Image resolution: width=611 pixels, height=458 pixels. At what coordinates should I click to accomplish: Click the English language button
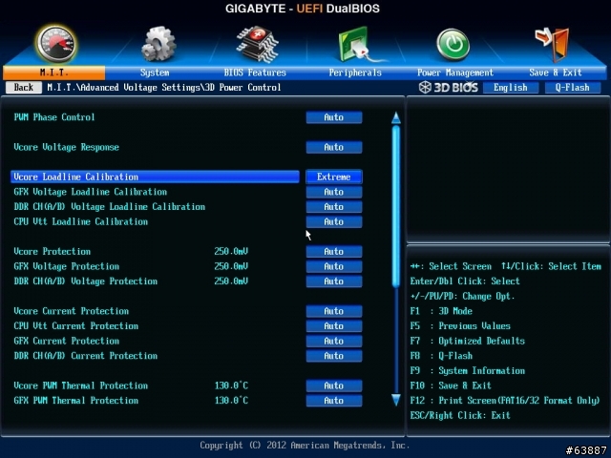tap(511, 88)
